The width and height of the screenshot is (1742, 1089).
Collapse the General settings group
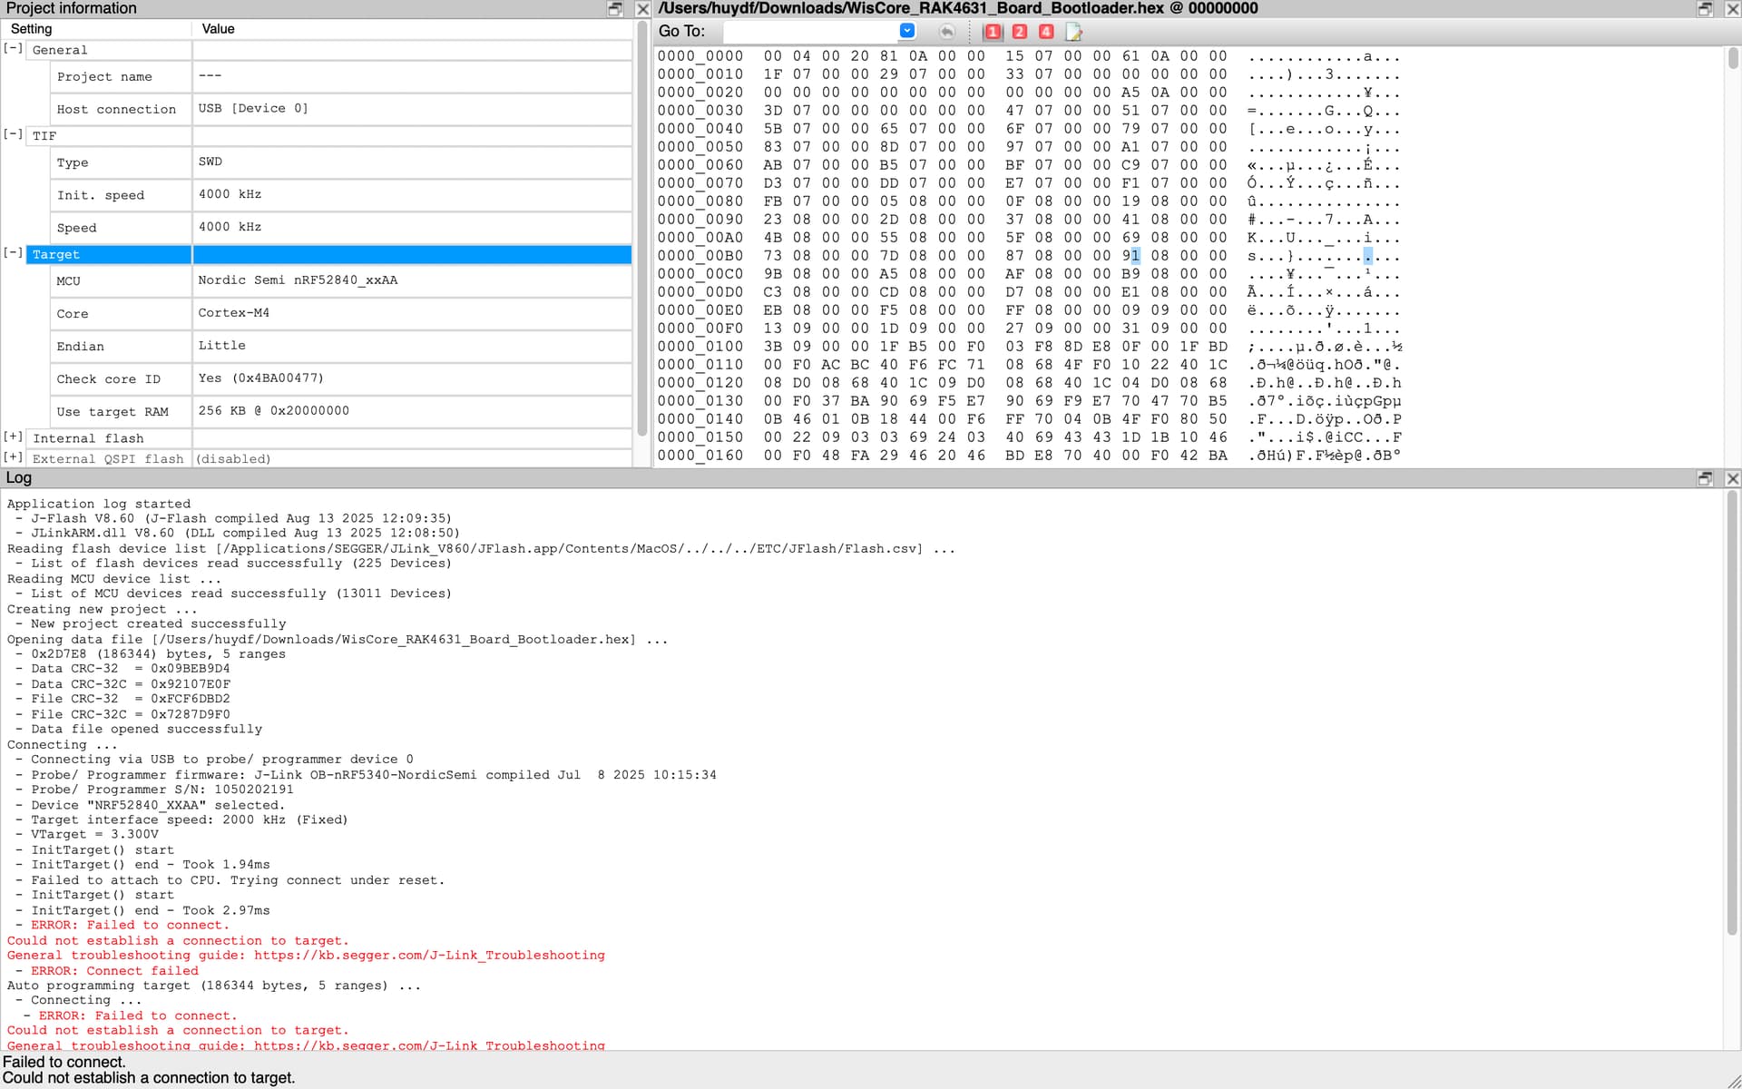(13, 49)
